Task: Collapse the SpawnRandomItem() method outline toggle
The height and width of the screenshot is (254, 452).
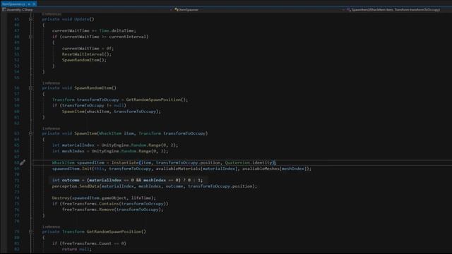Action: pyautogui.click(x=30, y=88)
